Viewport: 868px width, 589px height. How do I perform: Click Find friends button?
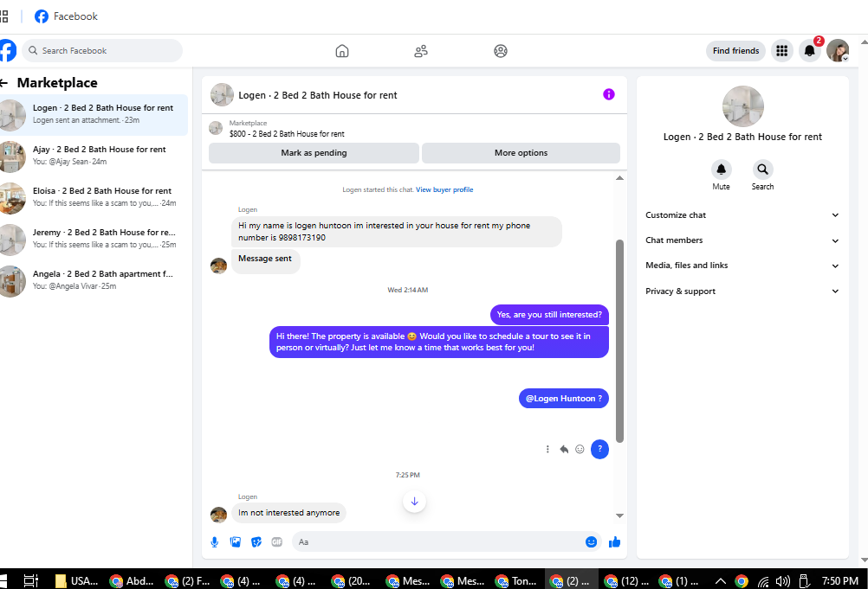point(735,51)
